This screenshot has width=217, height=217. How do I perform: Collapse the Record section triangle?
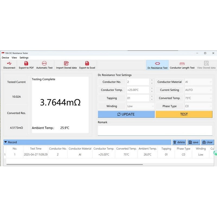(5, 142)
